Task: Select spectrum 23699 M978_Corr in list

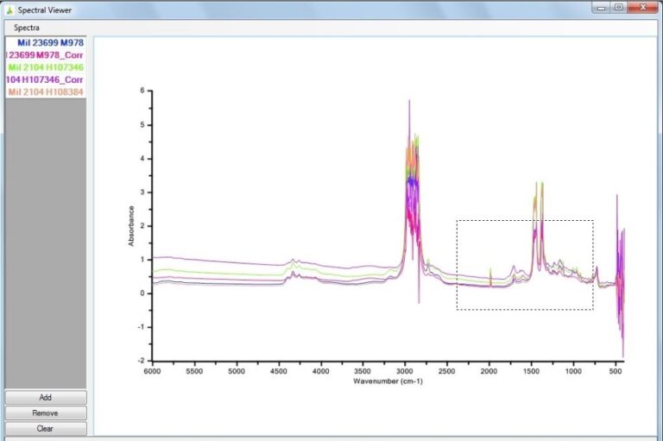Action: point(46,55)
